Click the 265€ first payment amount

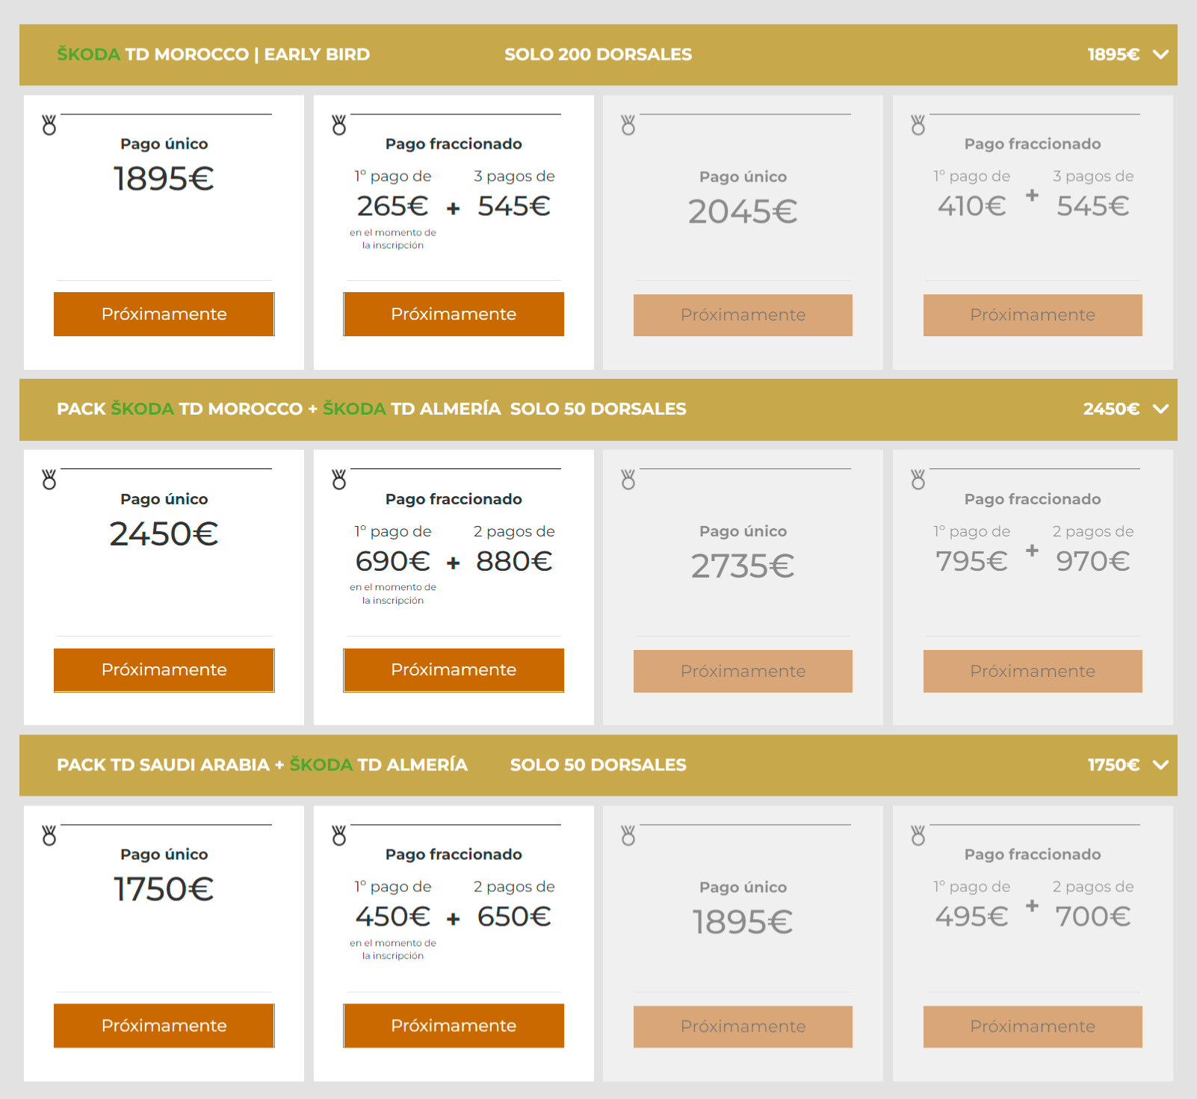[x=392, y=206]
